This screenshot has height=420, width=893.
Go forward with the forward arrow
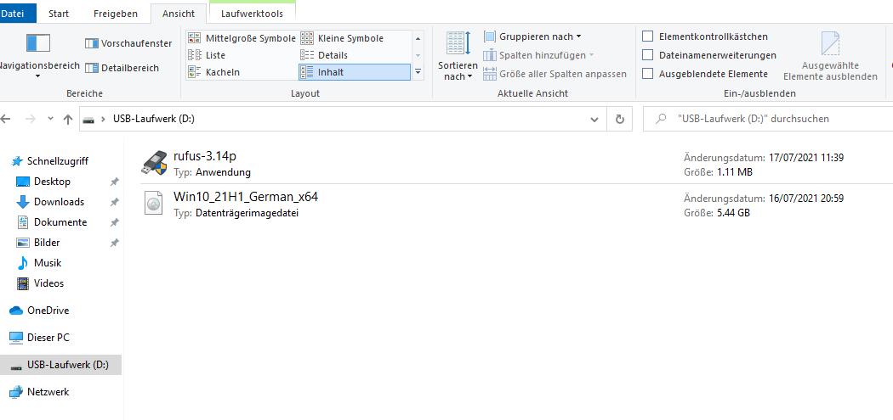(31, 119)
